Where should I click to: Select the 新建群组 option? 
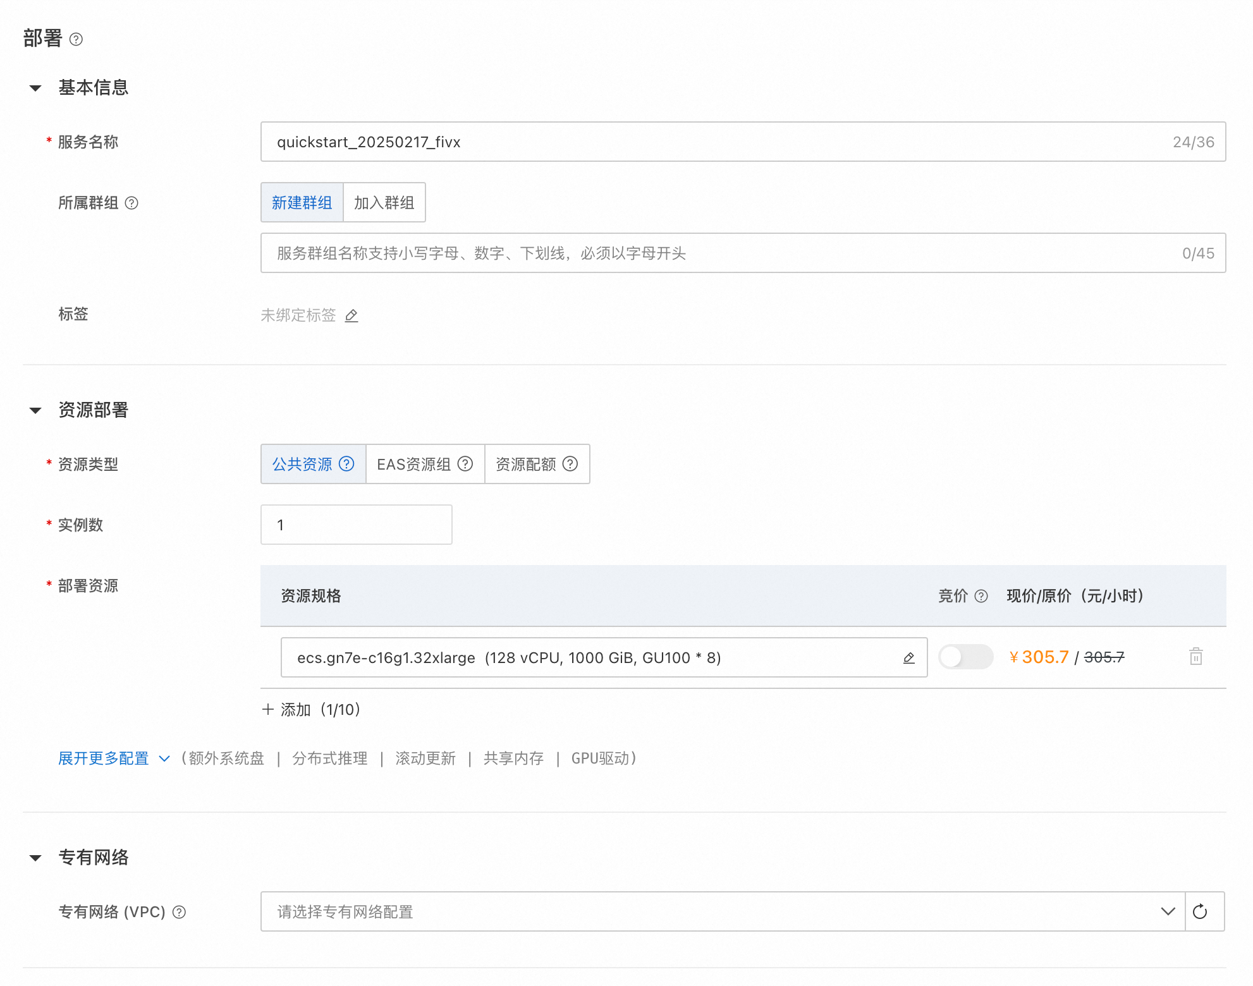tap(302, 203)
